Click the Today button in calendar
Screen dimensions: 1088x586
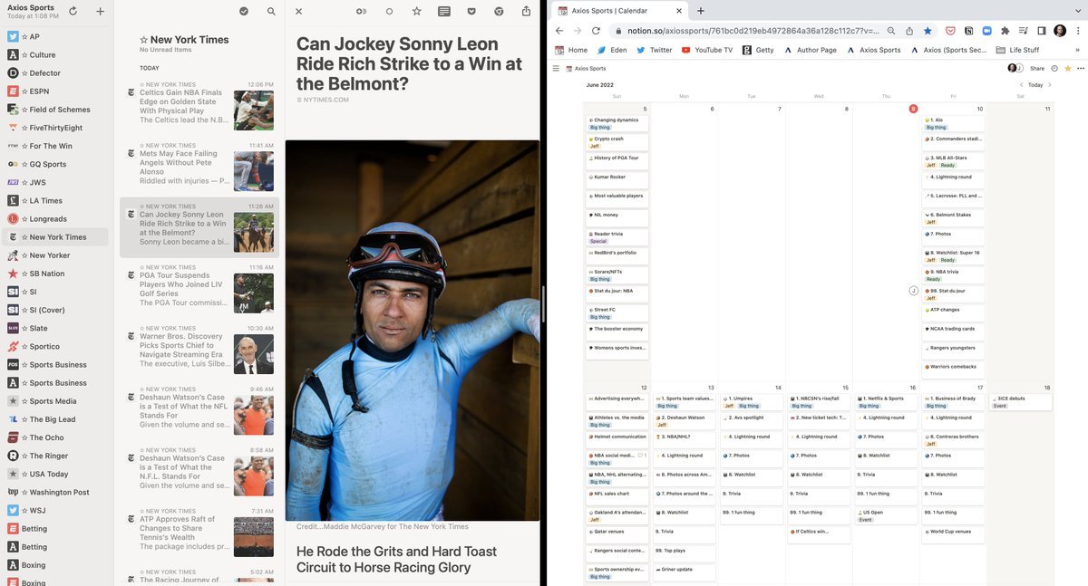click(x=1035, y=85)
